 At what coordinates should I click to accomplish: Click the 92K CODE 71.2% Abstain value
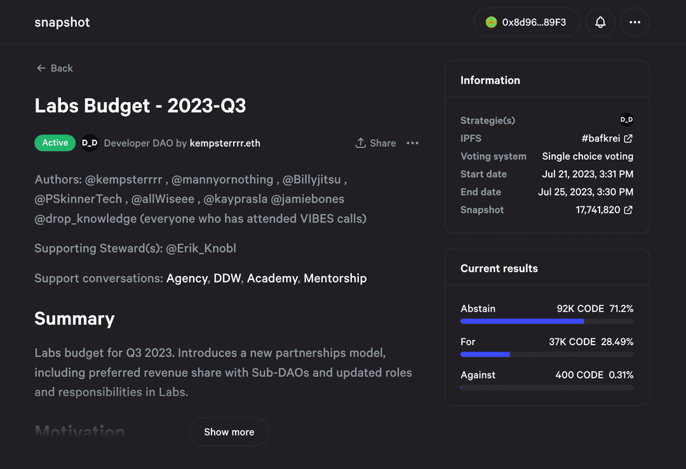coord(595,308)
